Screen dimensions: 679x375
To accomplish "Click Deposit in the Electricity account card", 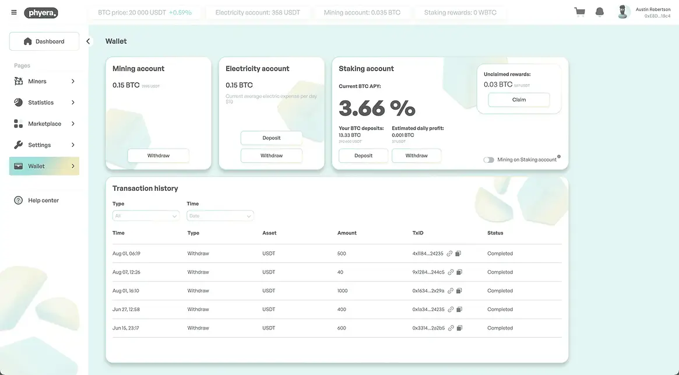I will pos(271,138).
